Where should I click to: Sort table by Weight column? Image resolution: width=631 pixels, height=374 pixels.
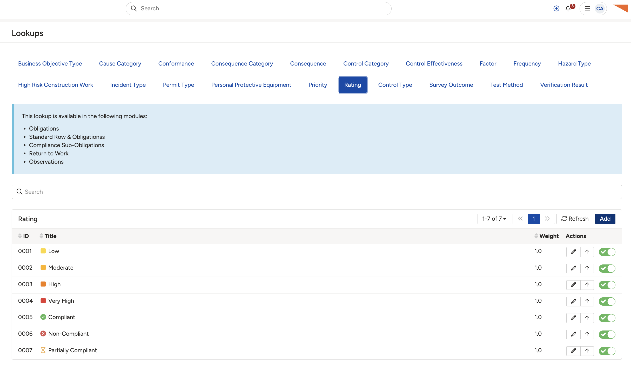tap(546, 236)
